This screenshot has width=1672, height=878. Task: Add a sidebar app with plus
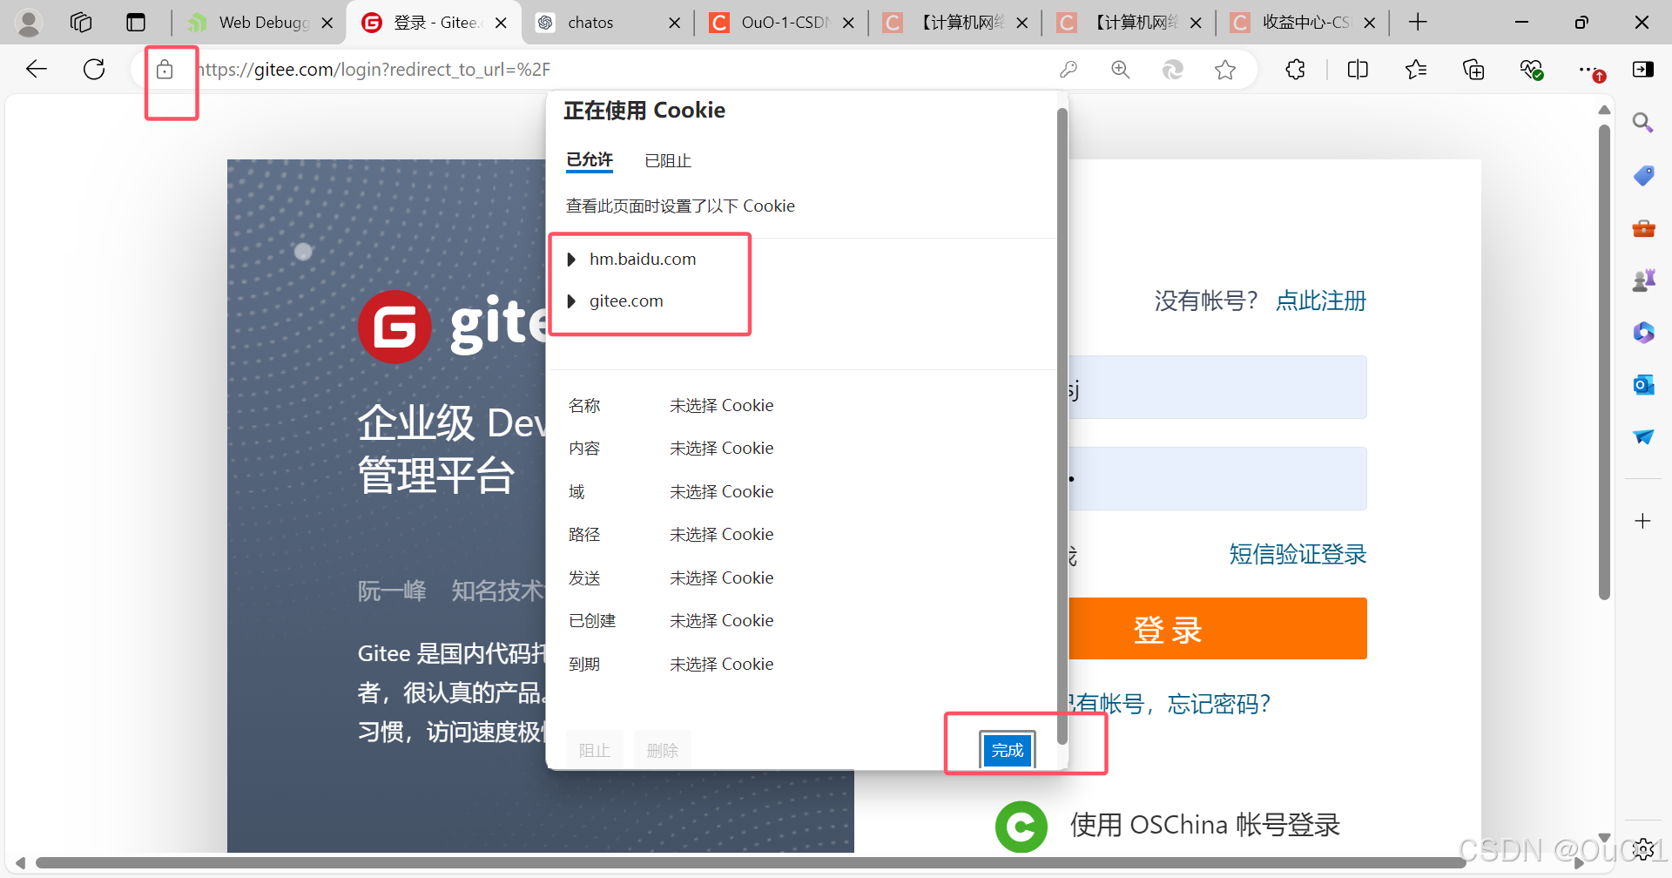point(1643,521)
